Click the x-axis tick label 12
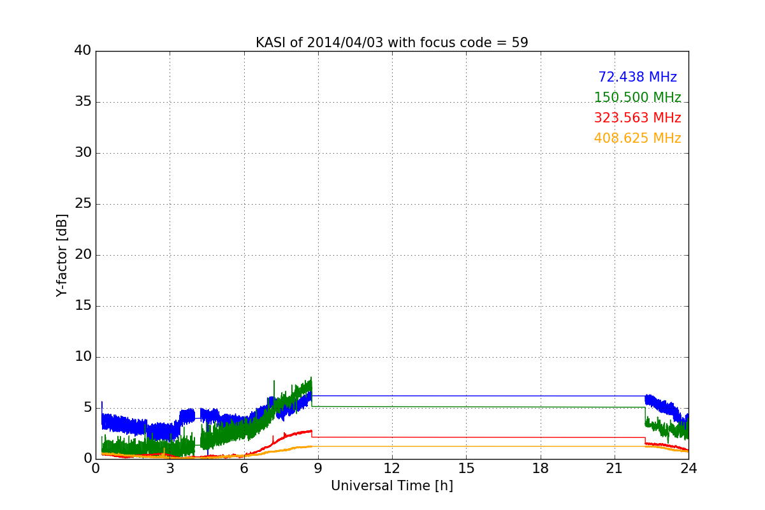The image size is (765, 510). pos(392,469)
